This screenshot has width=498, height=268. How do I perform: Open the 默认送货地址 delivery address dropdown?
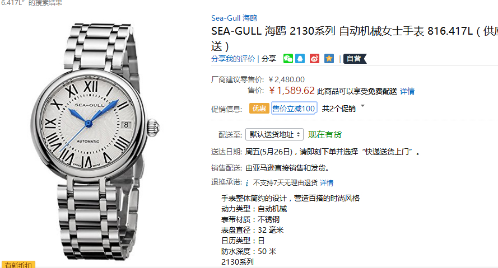point(274,134)
